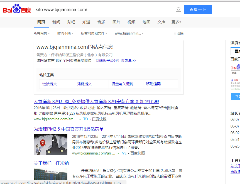Open the 文库 tab
Screen dimensions: 240x184
click(x=161, y=22)
